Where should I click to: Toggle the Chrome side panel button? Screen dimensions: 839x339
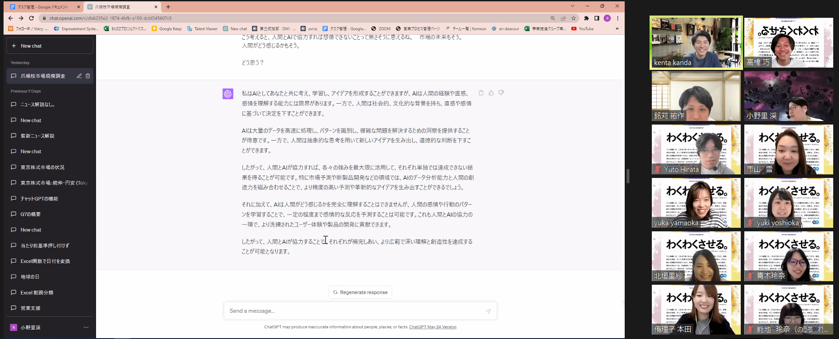[x=597, y=18]
